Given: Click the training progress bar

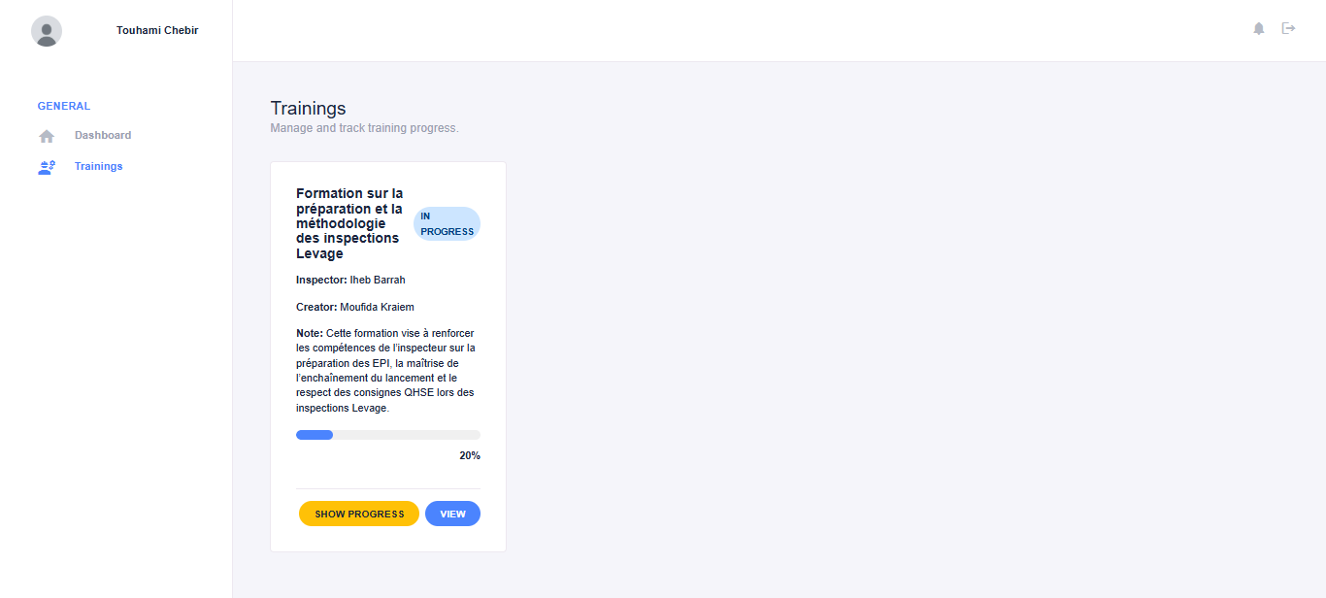Looking at the screenshot, I should [x=387, y=435].
